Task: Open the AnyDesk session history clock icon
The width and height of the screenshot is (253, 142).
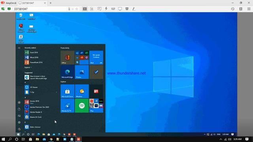Action: coord(233,9)
